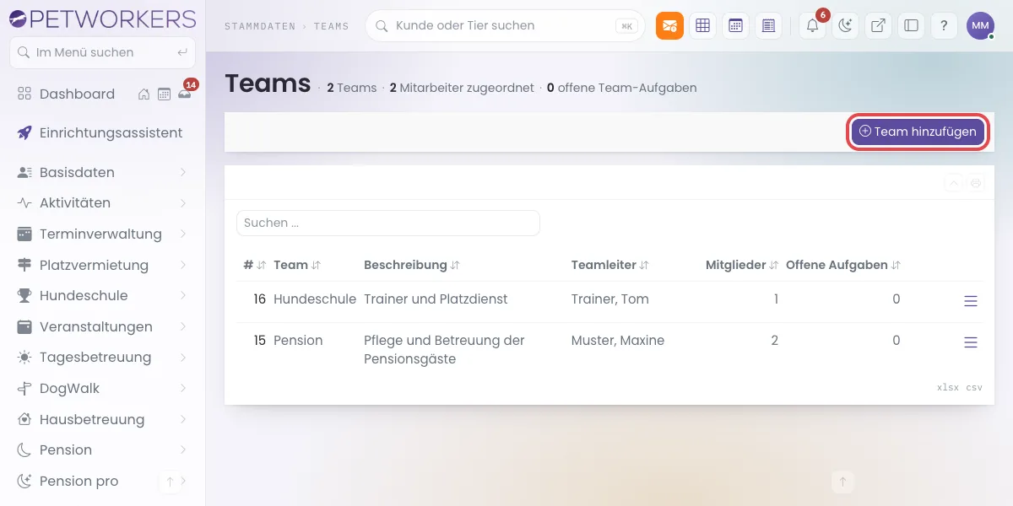The height and width of the screenshot is (506, 1013).
Task: Click the scroll-to-top arrow below the table
Action: coord(842,482)
